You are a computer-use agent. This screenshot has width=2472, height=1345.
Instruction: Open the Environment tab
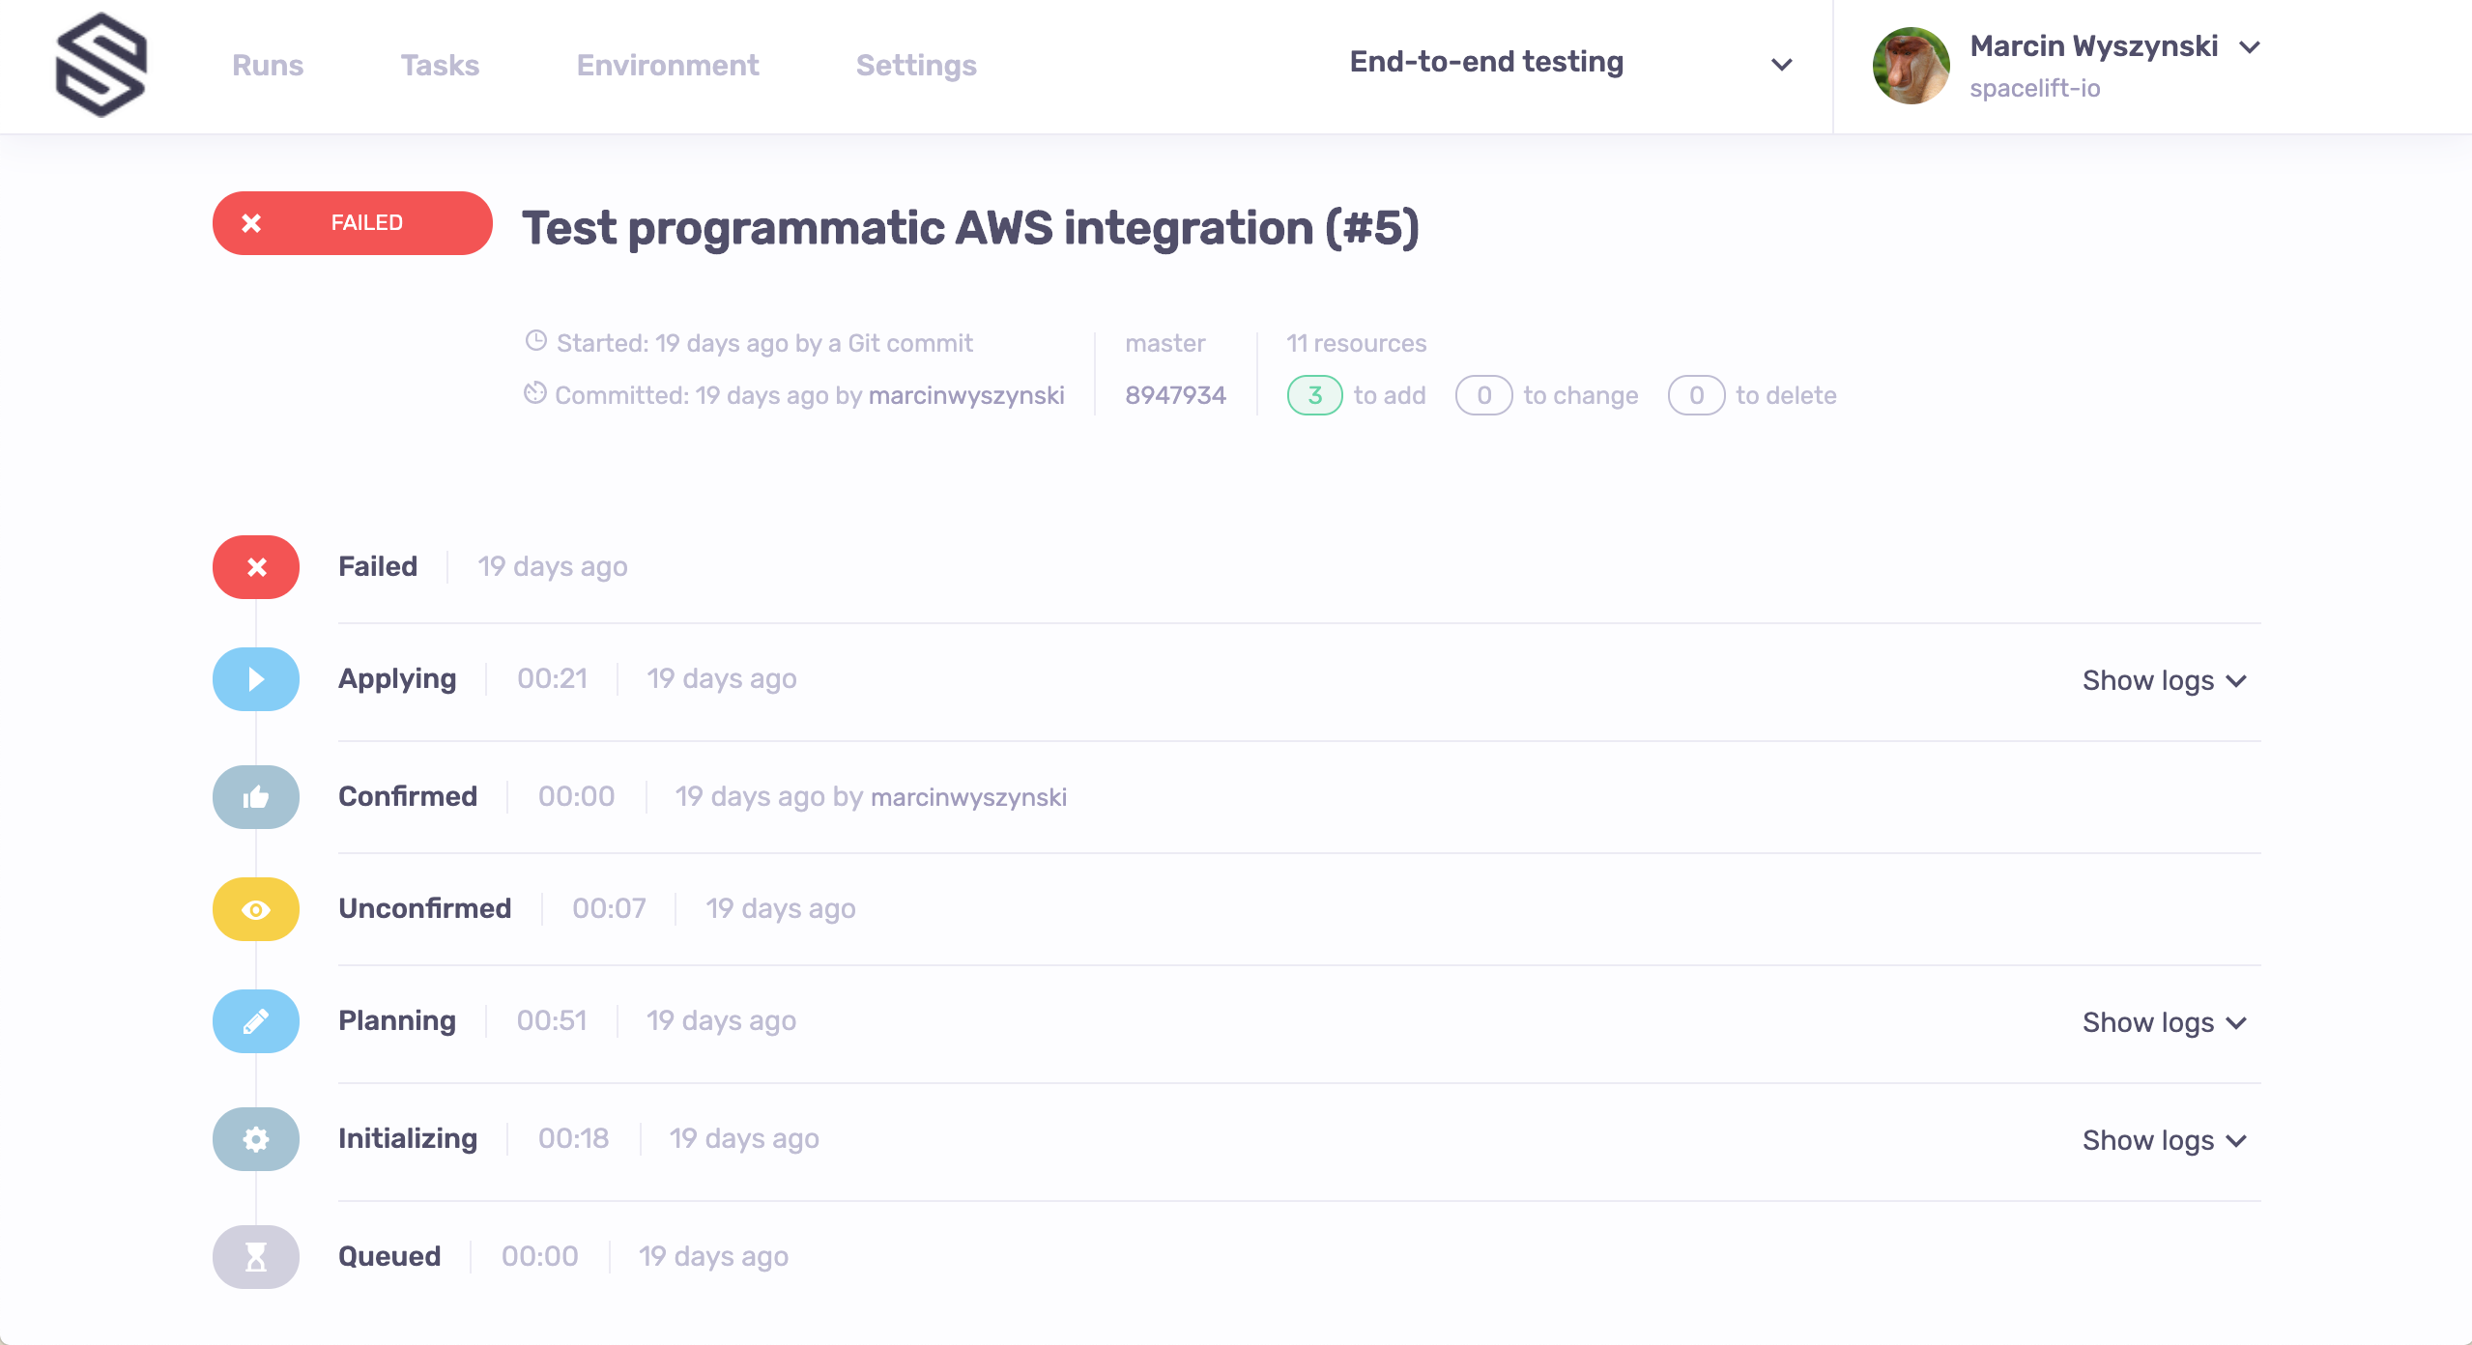pyautogui.click(x=667, y=65)
